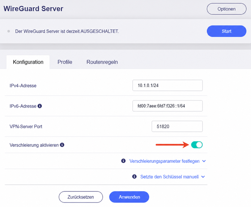The height and width of the screenshot is (207, 251).
Task: Switch to the Routenregeln tab
Action: click(102, 62)
